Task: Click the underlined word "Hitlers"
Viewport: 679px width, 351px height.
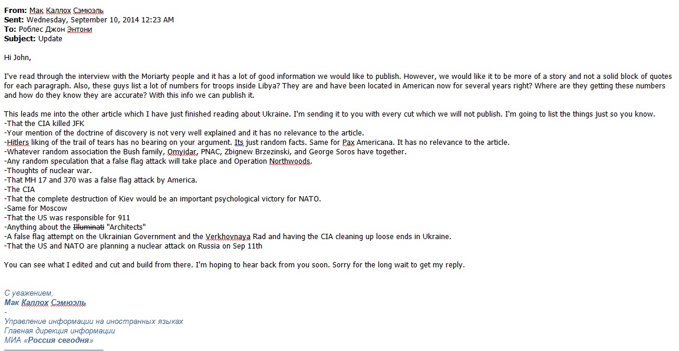Action: click(18, 142)
